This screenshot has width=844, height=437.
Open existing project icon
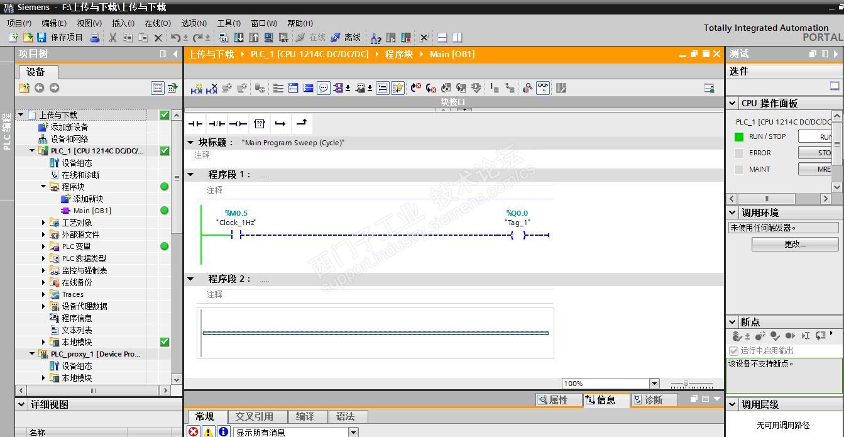[x=28, y=38]
